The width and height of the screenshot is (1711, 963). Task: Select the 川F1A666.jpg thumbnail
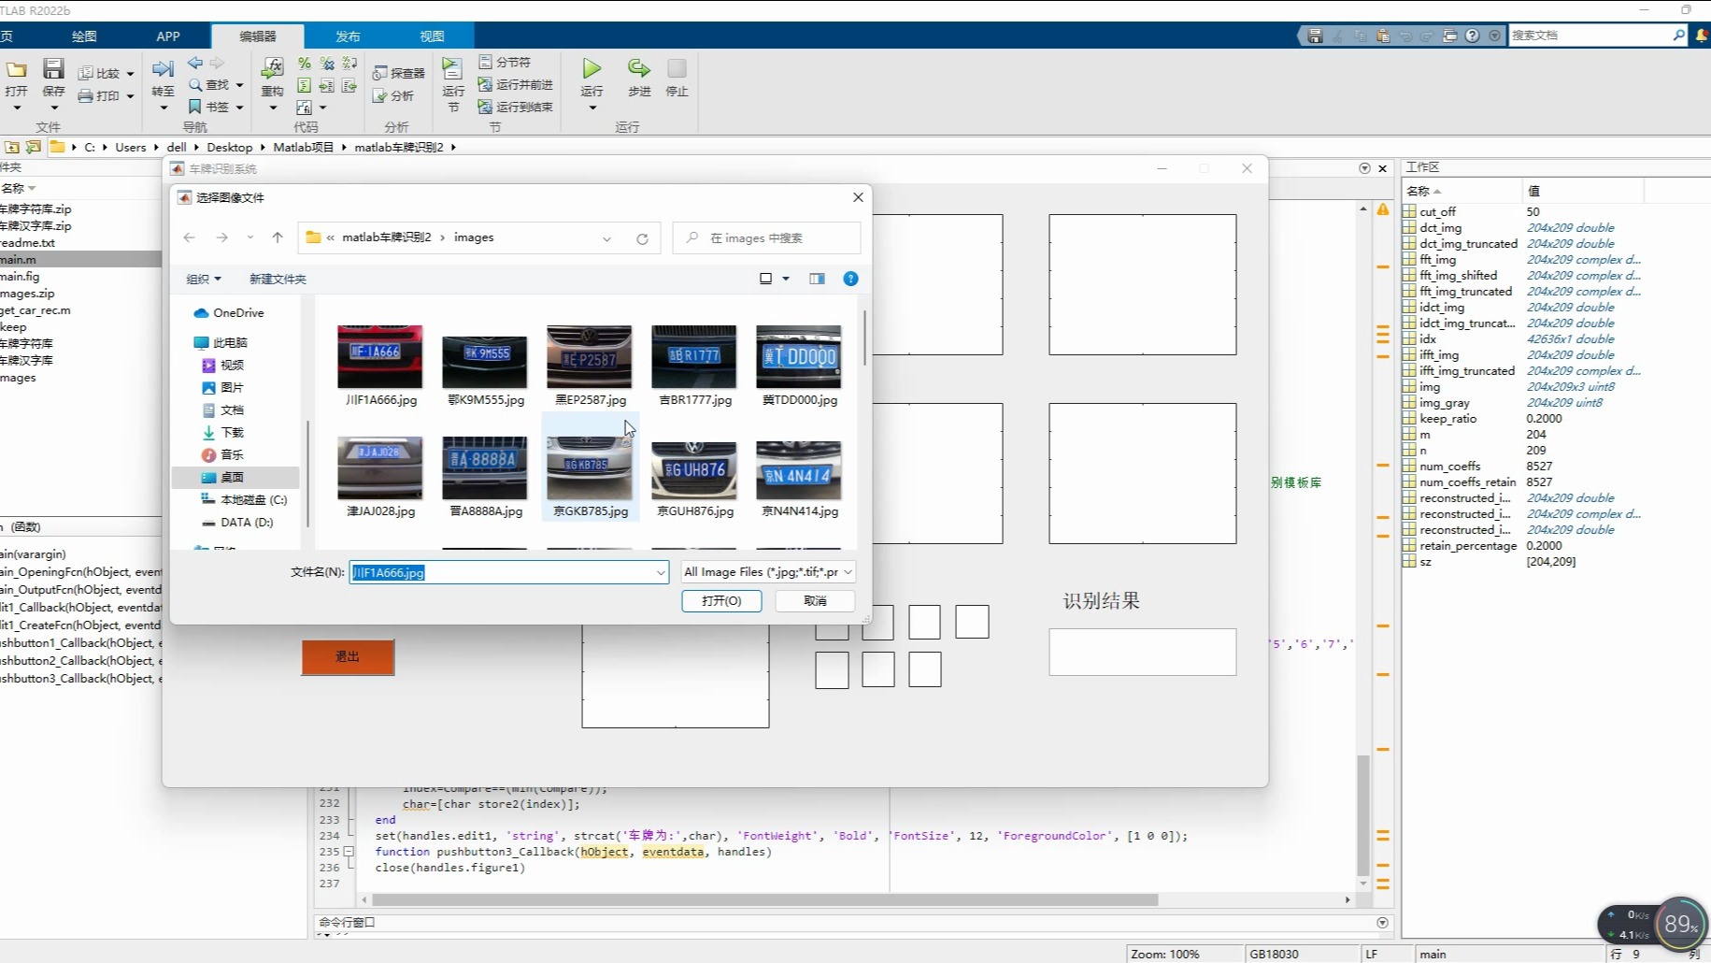pos(380,356)
